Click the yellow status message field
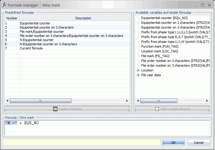 [82, 143]
